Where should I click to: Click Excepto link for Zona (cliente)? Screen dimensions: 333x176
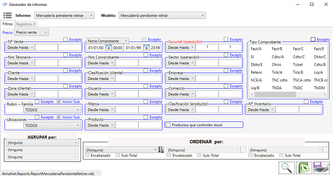click(x=75, y=86)
